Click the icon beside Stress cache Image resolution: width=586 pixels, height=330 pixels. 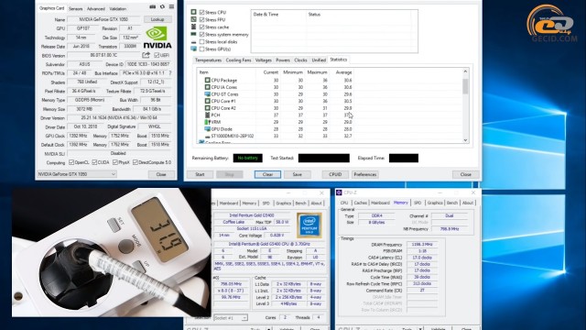pyautogui.click(x=193, y=27)
